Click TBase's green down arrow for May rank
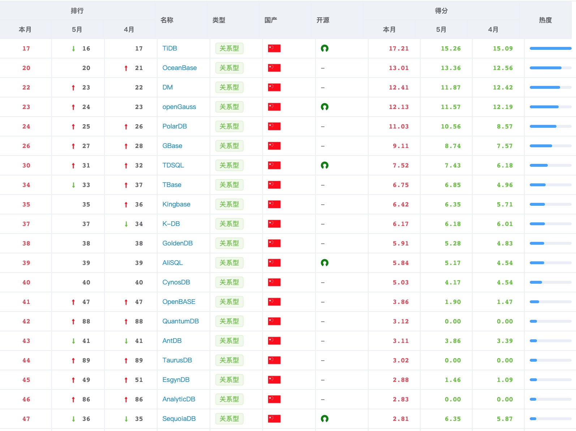 click(x=73, y=185)
